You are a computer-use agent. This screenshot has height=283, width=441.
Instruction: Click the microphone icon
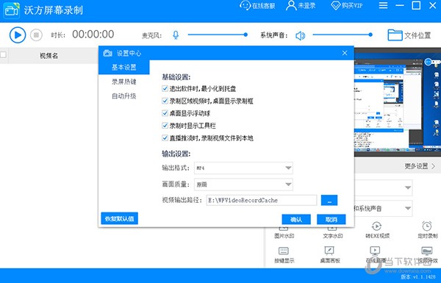(176, 35)
